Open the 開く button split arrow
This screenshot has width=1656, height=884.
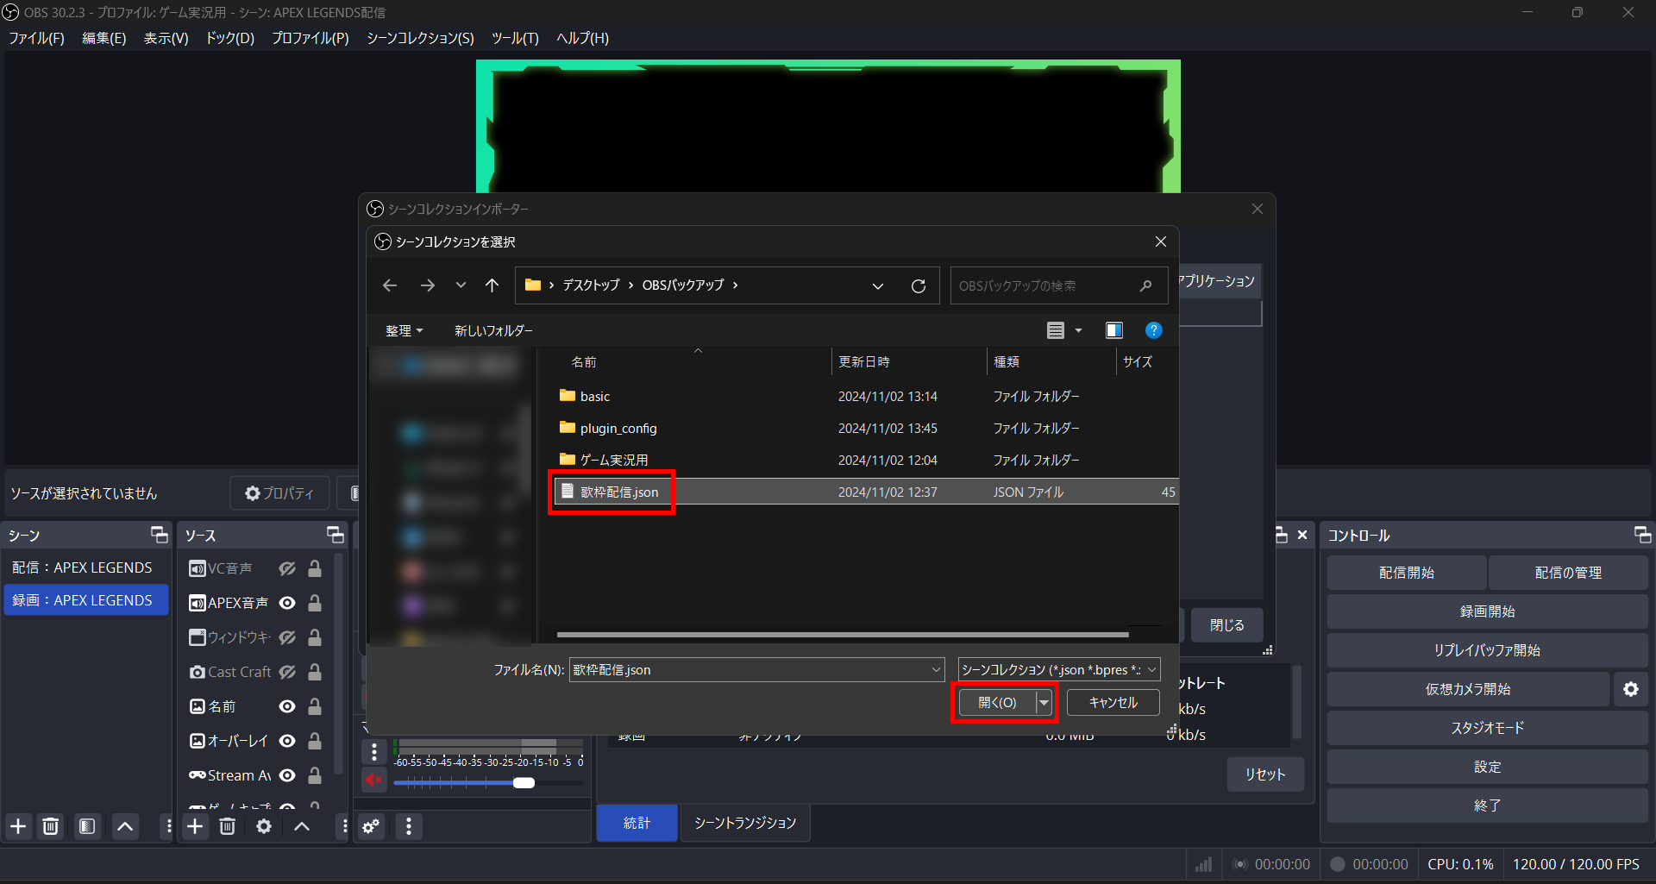pyautogui.click(x=1044, y=703)
